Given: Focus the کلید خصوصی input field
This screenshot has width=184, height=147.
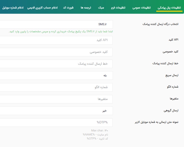Looking at the screenshot, I should [56, 52].
